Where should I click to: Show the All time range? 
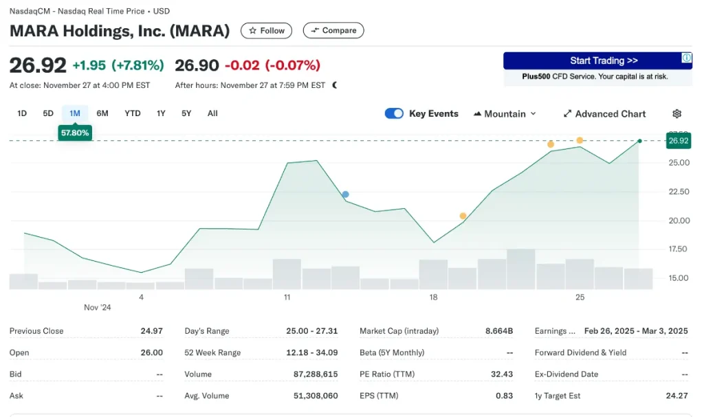pyautogui.click(x=212, y=113)
